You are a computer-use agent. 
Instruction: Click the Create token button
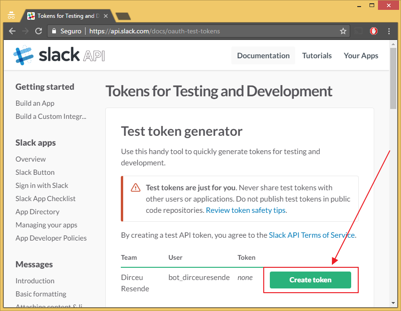[310, 280]
